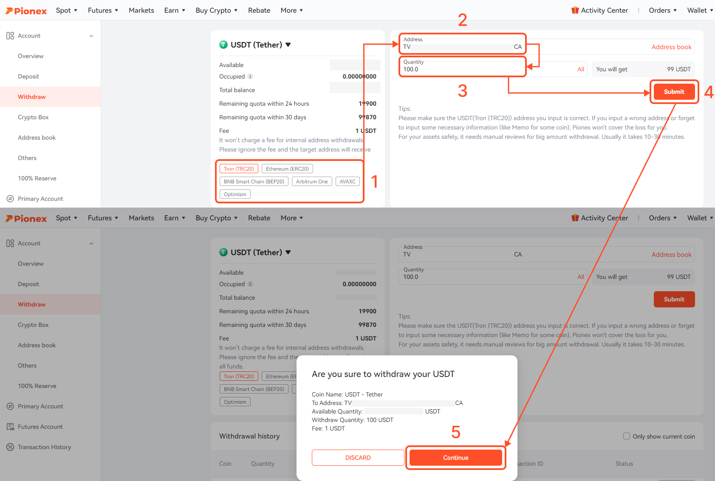The width and height of the screenshot is (715, 481).
Task: Click the Pionex logo in the top header
Action: click(x=26, y=11)
